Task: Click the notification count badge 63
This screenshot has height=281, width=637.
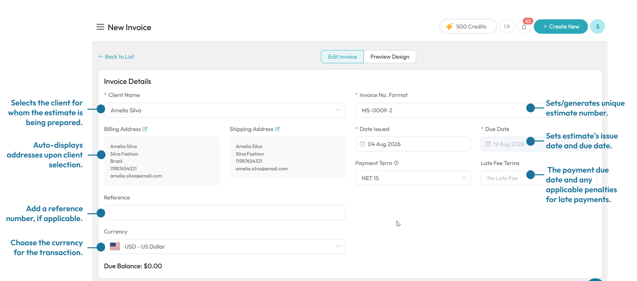Action: [x=528, y=21]
